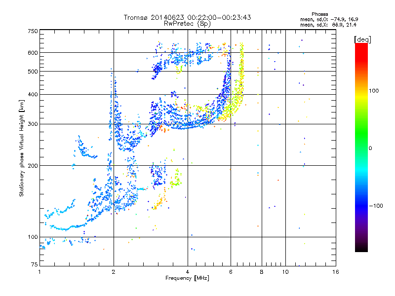Click the colorbar '0' tick label
The width and height of the screenshot is (395, 296).
[370, 148]
